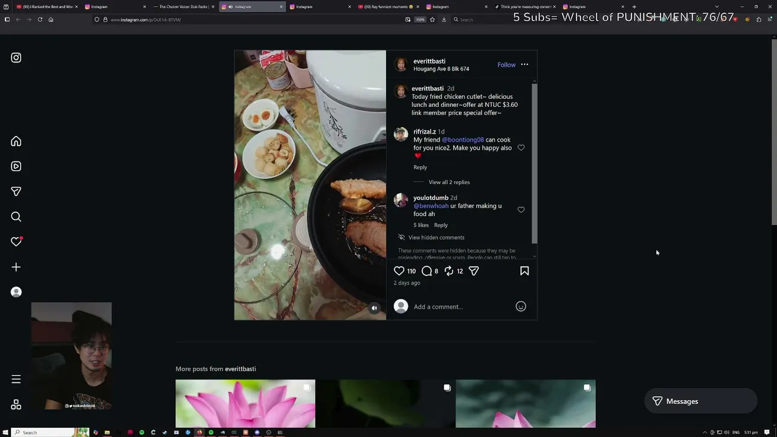
Task: Expand View all 2 replies
Action: [449, 182]
